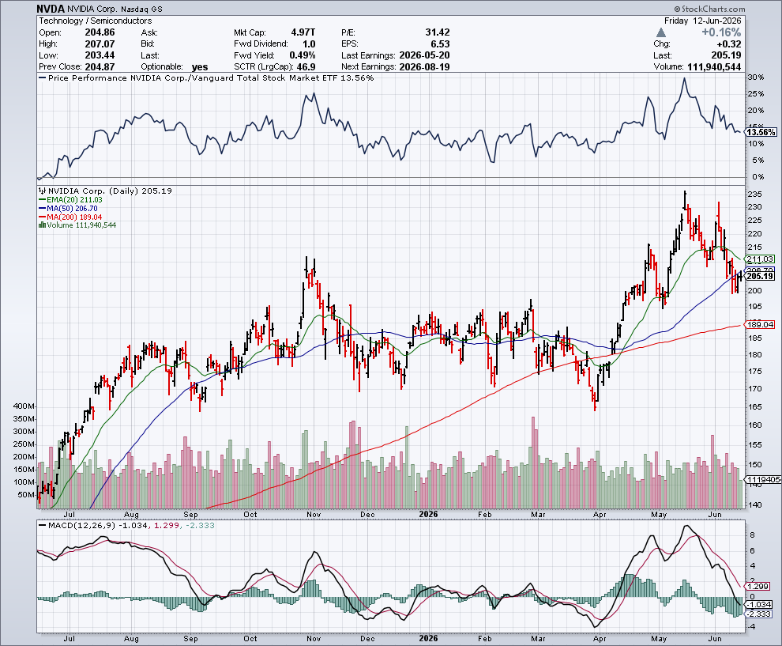Click the 235 price axis label

click(754, 195)
